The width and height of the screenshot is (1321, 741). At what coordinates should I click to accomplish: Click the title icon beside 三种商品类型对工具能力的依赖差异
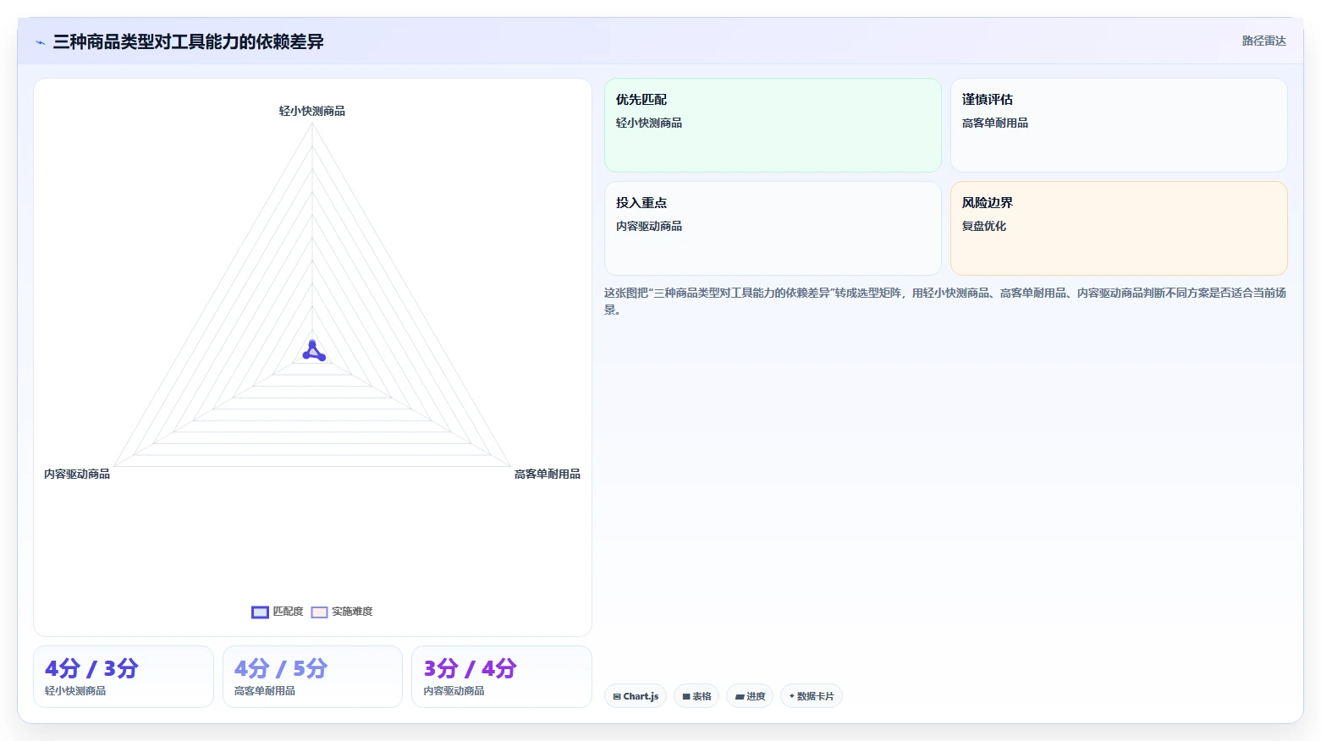click(x=40, y=42)
